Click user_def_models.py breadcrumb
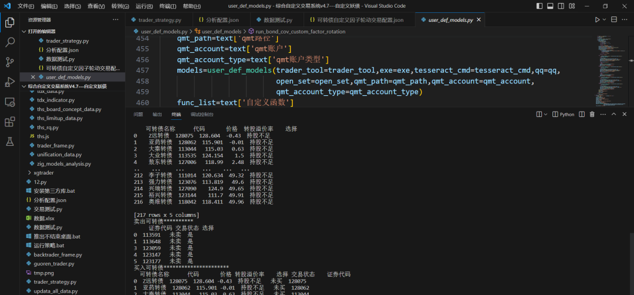 [x=160, y=31]
